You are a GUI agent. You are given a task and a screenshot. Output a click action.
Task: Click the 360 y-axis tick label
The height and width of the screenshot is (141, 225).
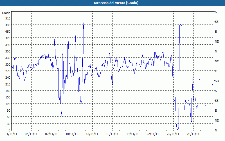(8, 51)
